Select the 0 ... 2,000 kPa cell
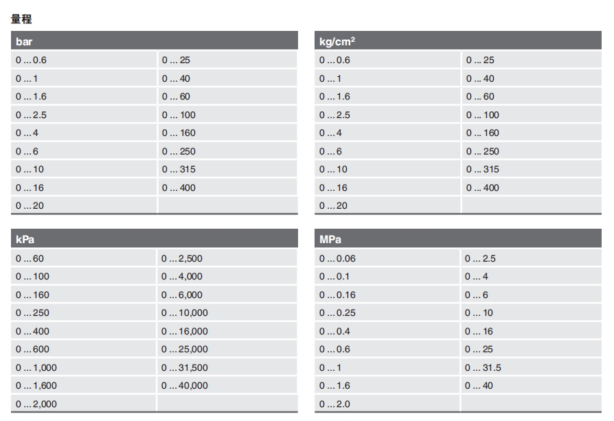Viewport: 614px width, 421px height. pos(36,404)
